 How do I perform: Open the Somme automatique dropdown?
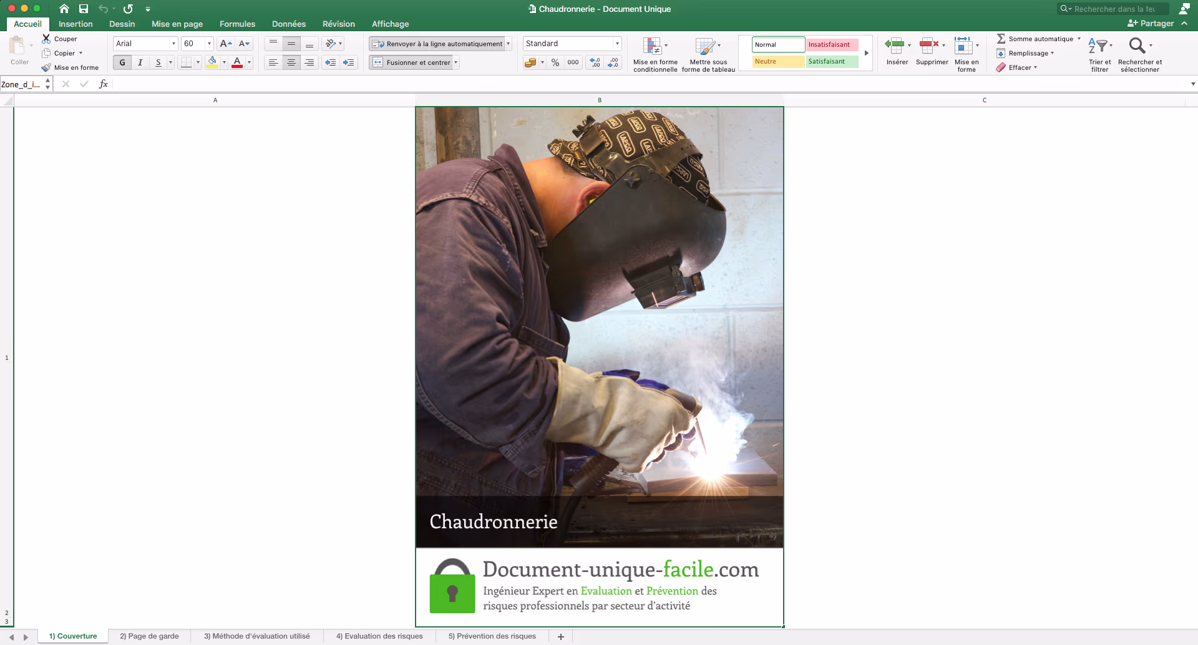[x=1079, y=39]
